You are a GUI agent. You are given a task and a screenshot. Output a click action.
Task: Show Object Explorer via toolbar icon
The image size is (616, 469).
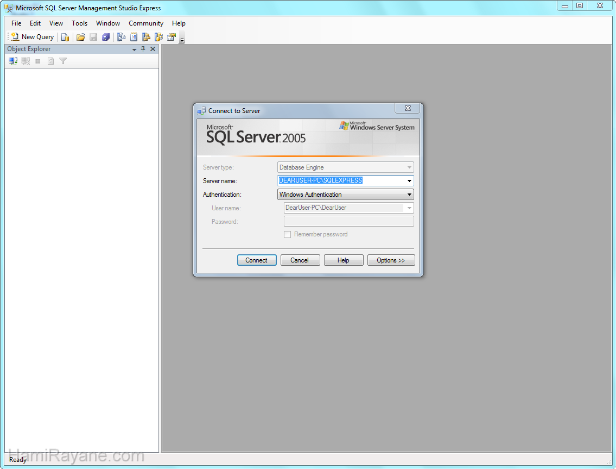point(146,37)
